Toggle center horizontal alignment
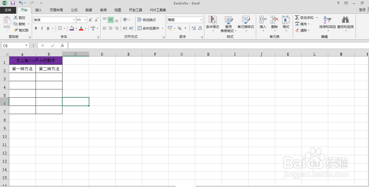The height and width of the screenshot is (187, 369). click(x=111, y=28)
